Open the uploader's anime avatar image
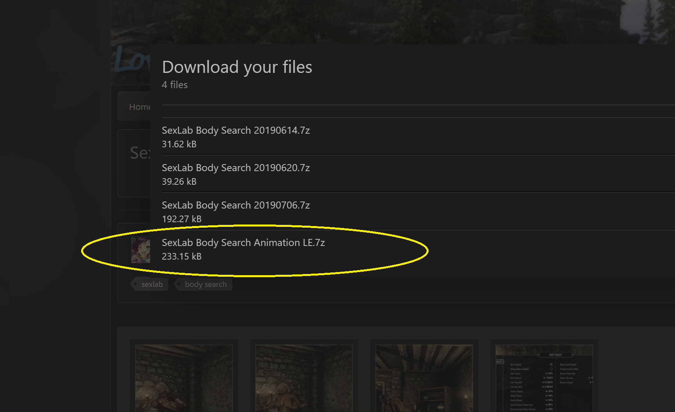The height and width of the screenshot is (412, 675). click(x=141, y=250)
